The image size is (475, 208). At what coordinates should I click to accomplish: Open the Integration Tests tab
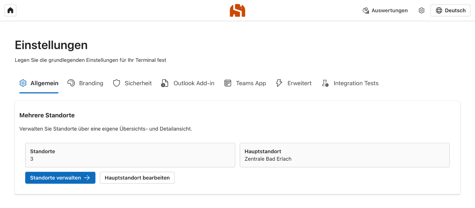coord(350,83)
